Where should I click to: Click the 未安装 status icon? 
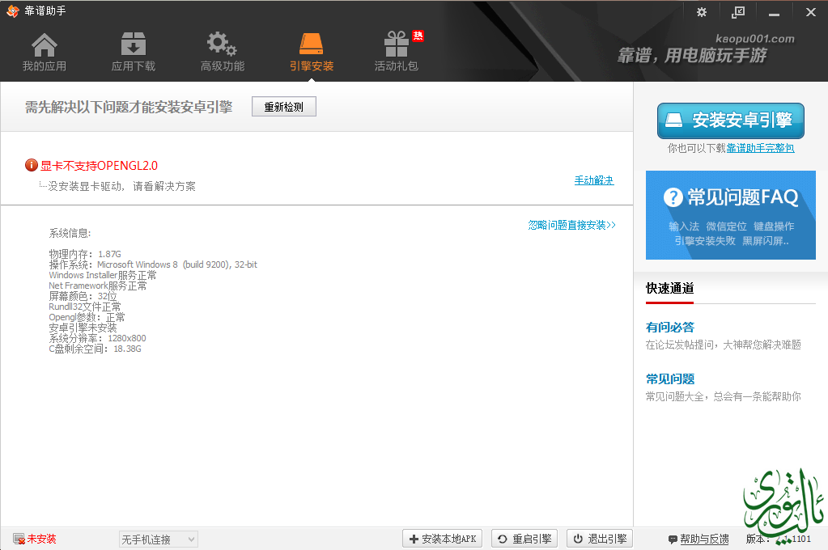pos(19,539)
